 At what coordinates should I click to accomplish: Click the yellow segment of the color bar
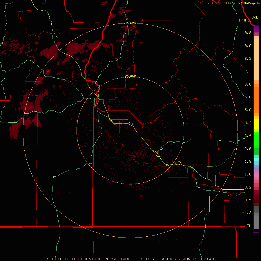coord(256,124)
